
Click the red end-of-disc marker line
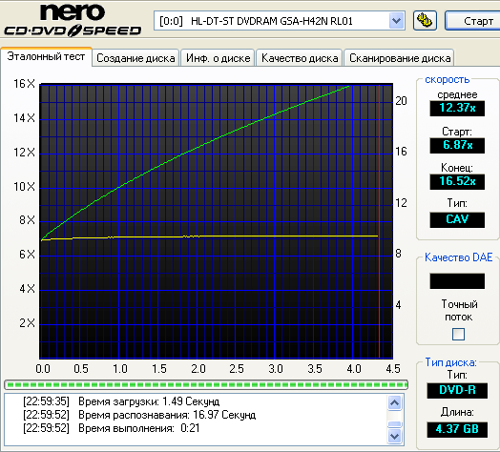[x=379, y=221]
